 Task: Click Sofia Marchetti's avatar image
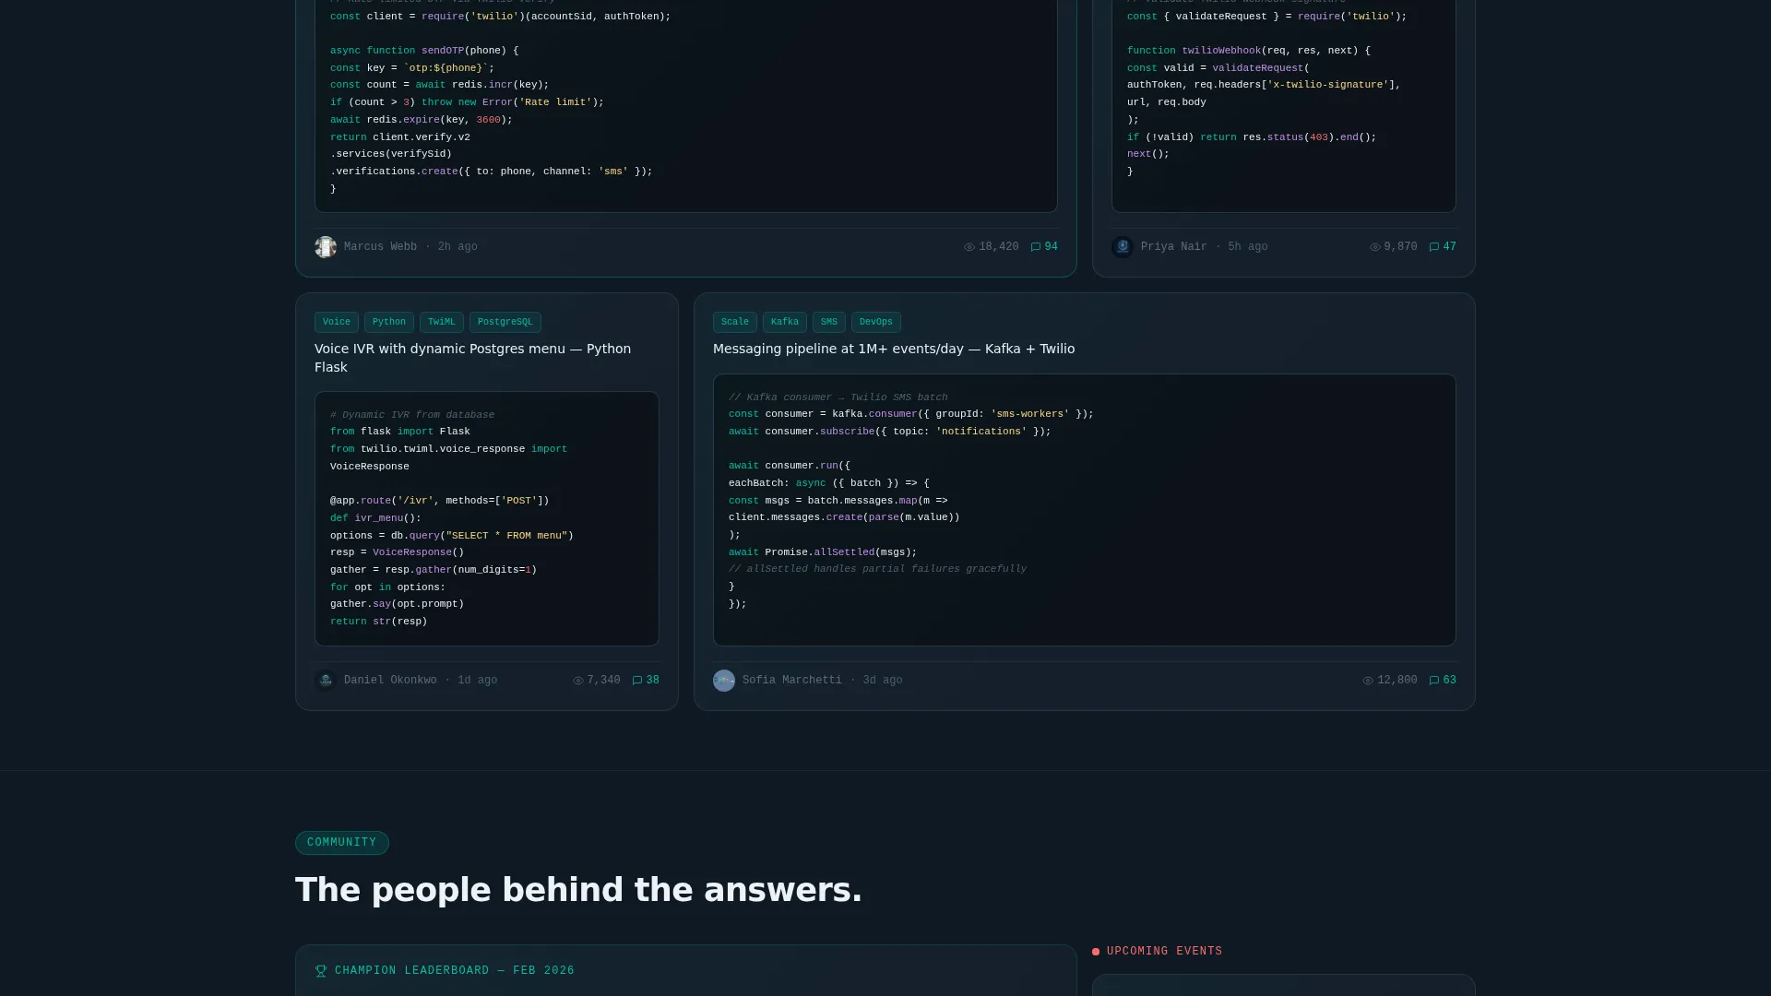click(724, 681)
